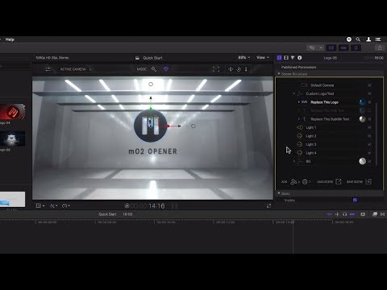Switch to the Info inspector tab

click(300, 57)
